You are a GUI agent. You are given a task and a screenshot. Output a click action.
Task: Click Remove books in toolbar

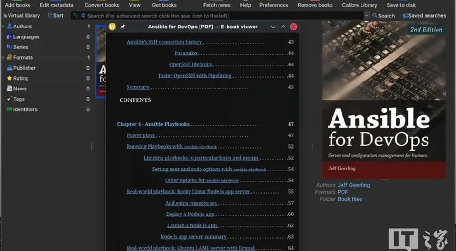tap(315, 5)
